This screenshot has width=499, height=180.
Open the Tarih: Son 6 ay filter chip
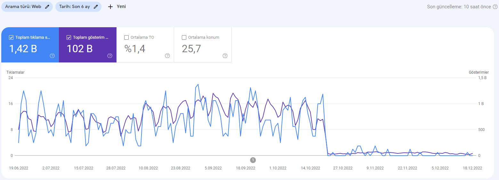78,6
